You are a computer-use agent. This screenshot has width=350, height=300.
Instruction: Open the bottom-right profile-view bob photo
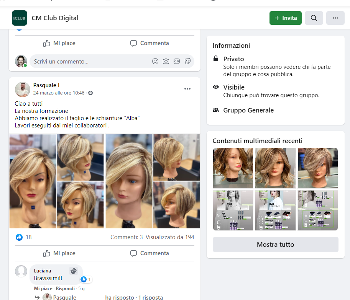[x=177, y=205]
